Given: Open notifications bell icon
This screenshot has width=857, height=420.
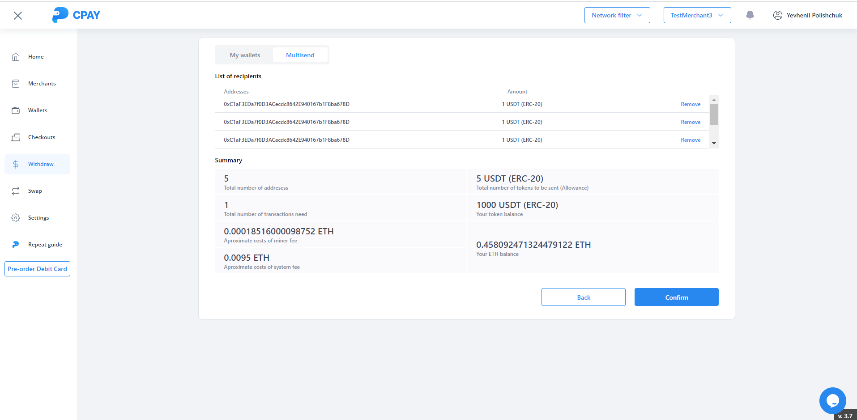Looking at the screenshot, I should tap(750, 15).
